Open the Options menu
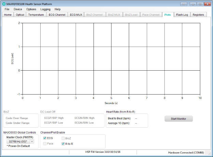The image size is (213, 157). (x=31, y=9)
